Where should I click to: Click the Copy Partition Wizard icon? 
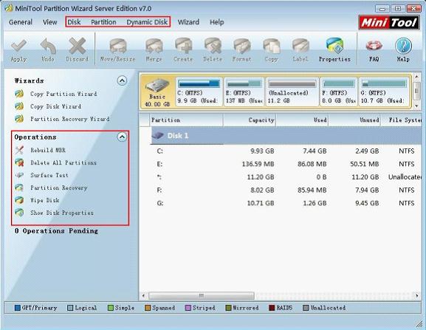point(19,94)
